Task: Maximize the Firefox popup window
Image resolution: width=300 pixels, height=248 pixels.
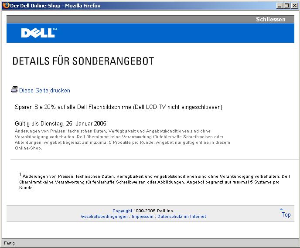Action: click(286, 5)
